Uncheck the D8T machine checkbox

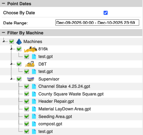(x=19, y=64)
